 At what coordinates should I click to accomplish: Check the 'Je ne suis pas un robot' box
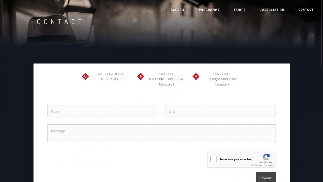(213, 159)
